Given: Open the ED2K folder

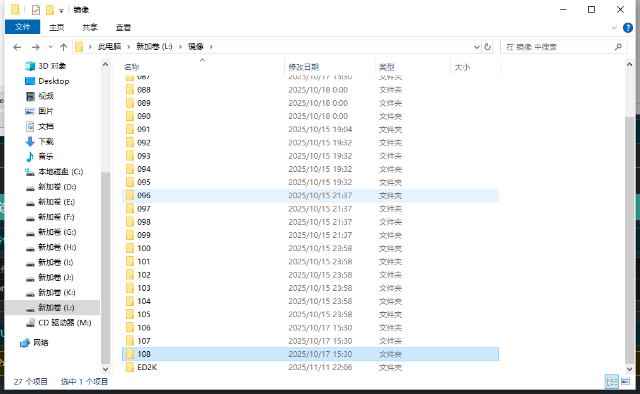Looking at the screenshot, I should [146, 367].
